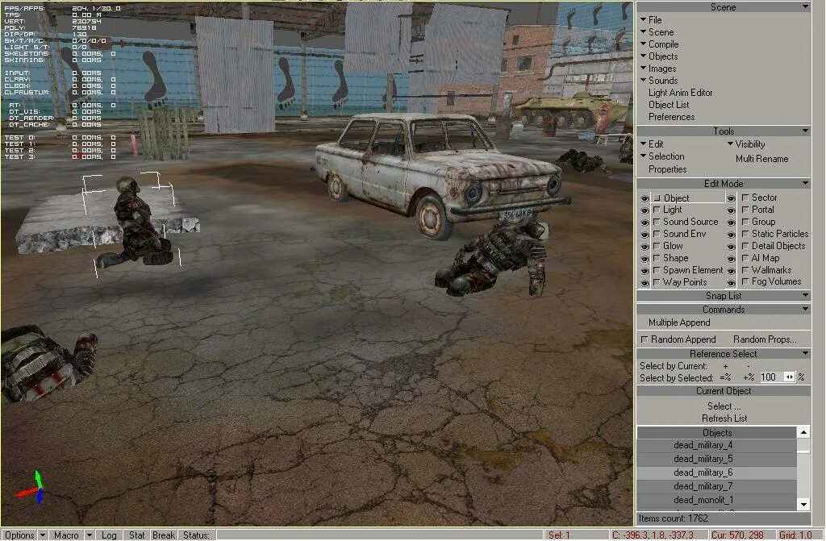Hide Sound Source objects with its eye icon

[645, 223]
